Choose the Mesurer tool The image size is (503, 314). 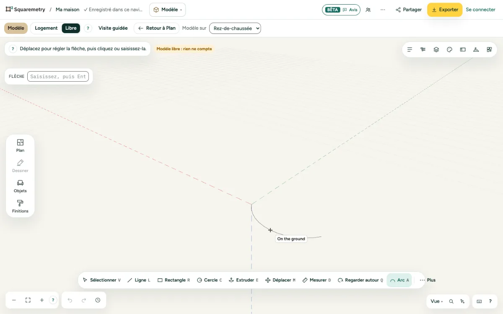click(x=317, y=280)
